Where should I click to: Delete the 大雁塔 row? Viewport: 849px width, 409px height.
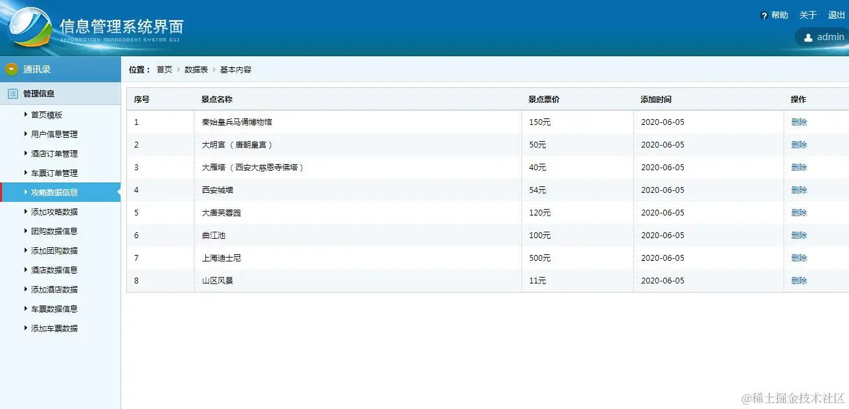pos(799,167)
